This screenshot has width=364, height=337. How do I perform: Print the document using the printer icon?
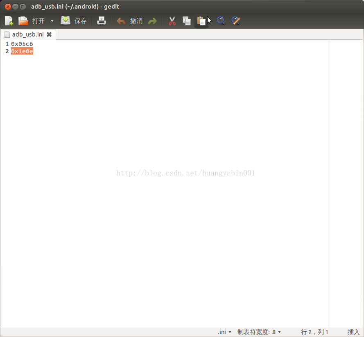click(x=102, y=21)
